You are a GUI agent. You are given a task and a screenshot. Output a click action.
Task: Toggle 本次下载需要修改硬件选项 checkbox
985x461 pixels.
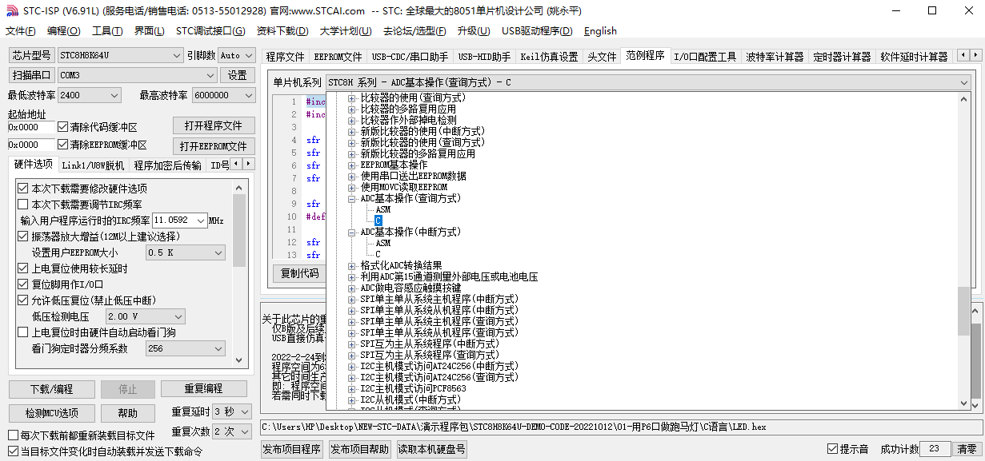pos(23,189)
